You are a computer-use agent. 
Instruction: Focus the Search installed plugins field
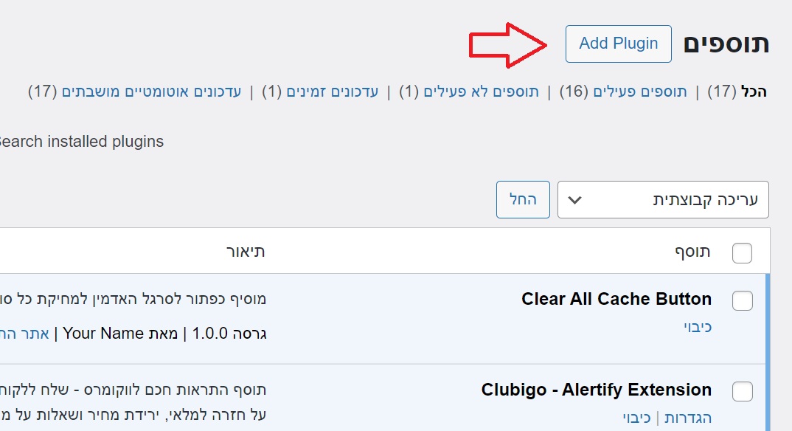[x=81, y=141]
